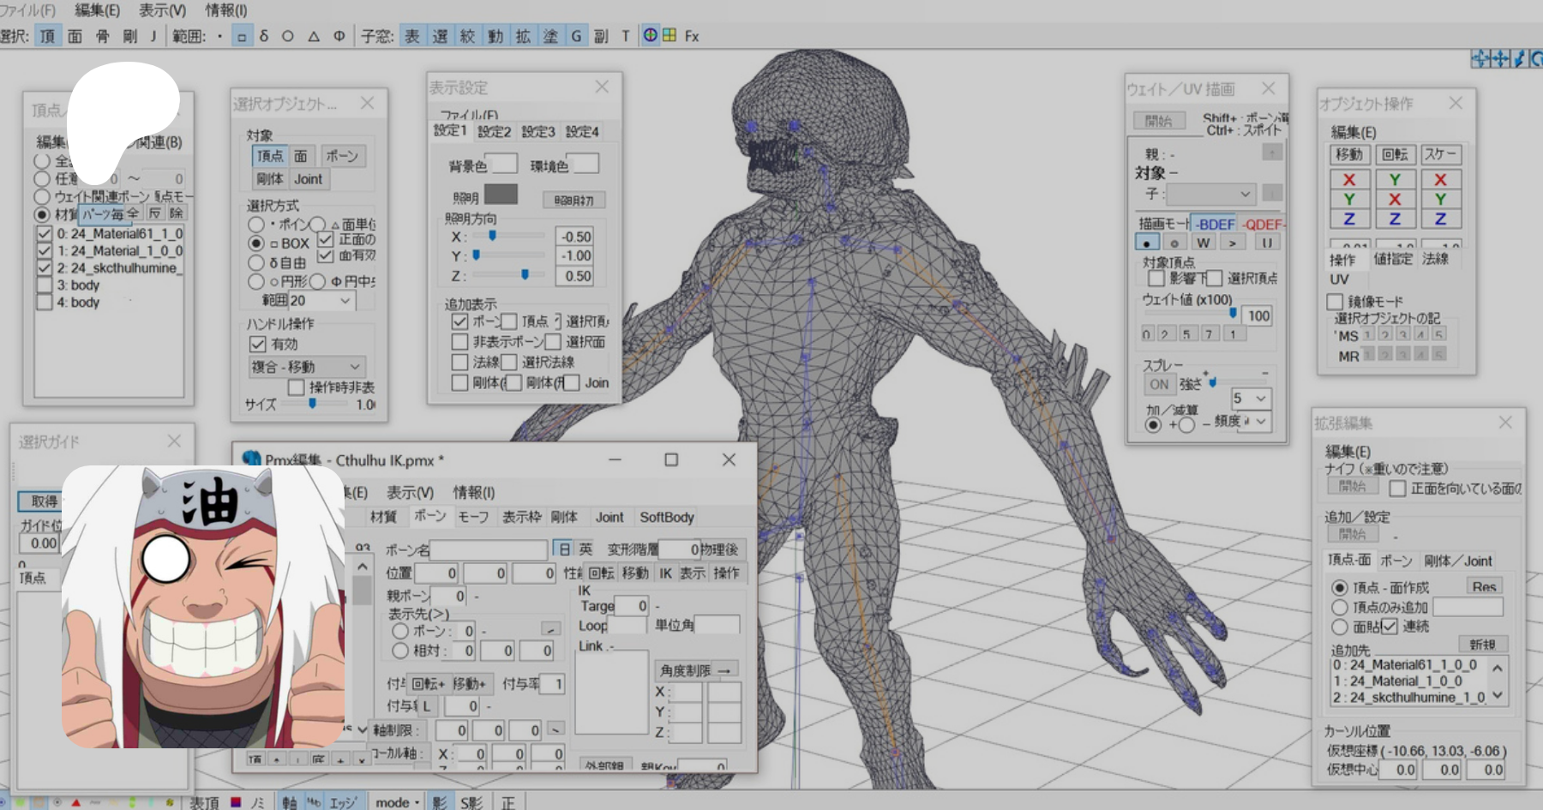Open the 範囲 20 range dropdown
Viewport: 1543px width, 810px height.
click(x=345, y=301)
